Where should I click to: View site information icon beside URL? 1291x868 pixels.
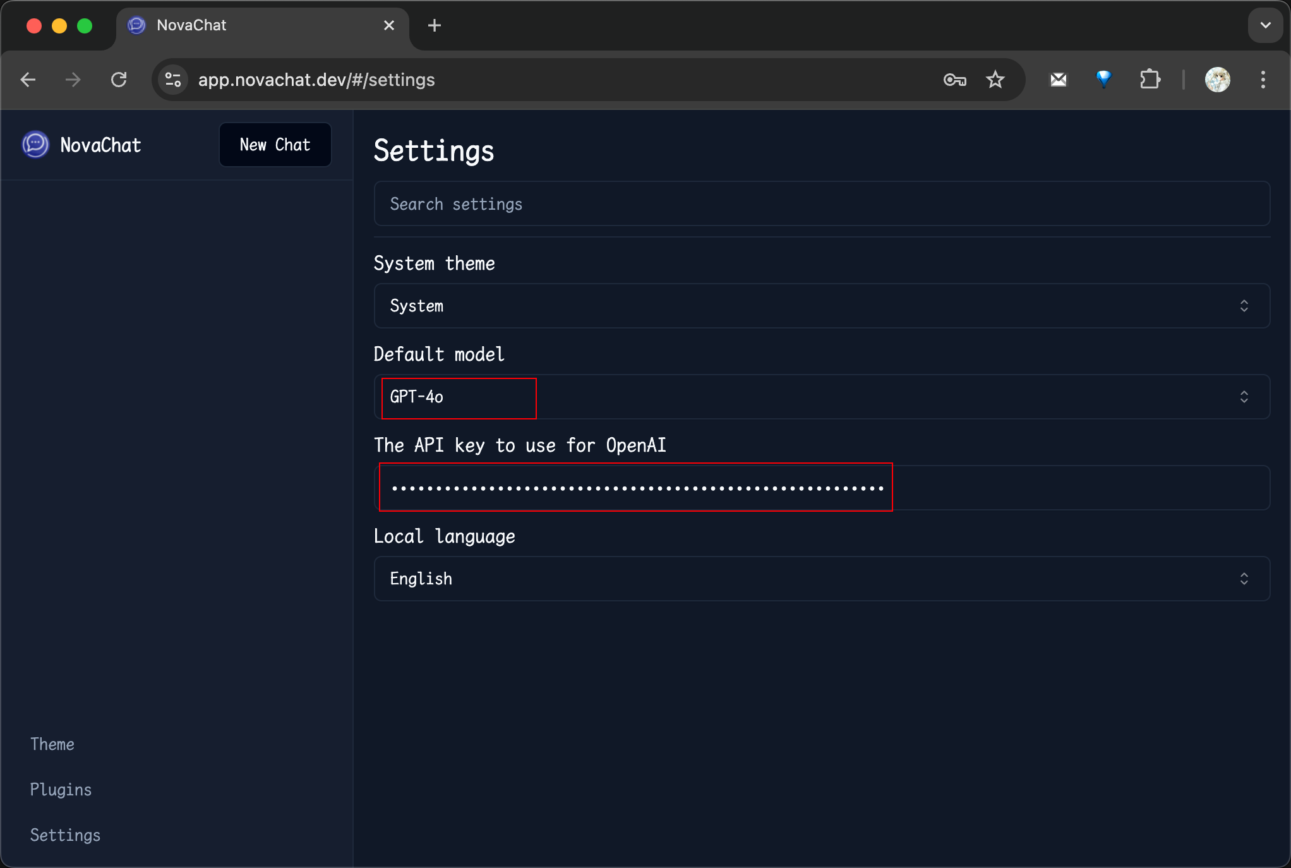coord(172,80)
